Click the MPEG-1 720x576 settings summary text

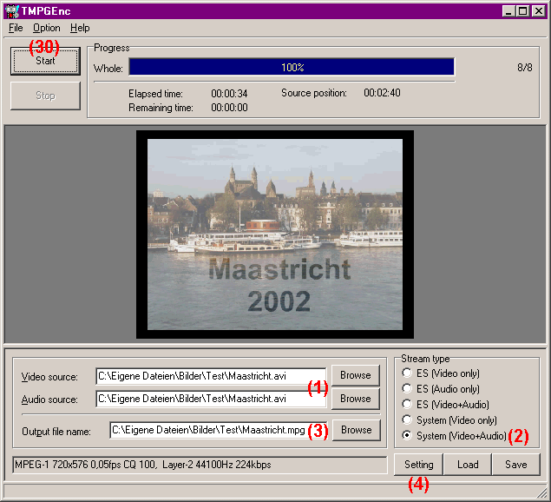coord(142,465)
